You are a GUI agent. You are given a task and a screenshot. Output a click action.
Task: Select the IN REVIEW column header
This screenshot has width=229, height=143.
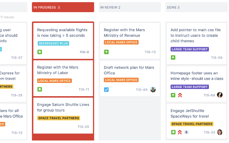pos(130,7)
